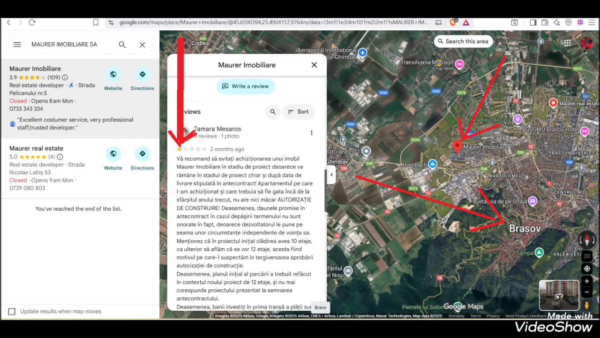This screenshot has height=338, width=600.
Task: Open site settings icon beside the URL
Action: 111,23
